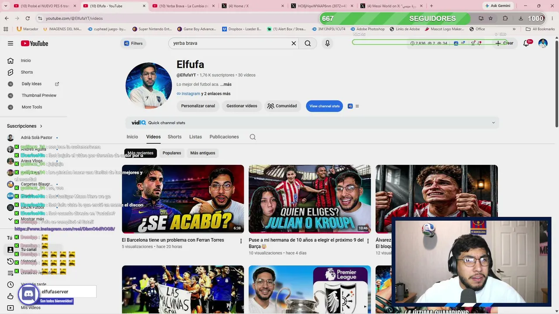The image size is (559, 314).
Task: Open the YouTube hamburger guide menu
Action: pos(10,43)
